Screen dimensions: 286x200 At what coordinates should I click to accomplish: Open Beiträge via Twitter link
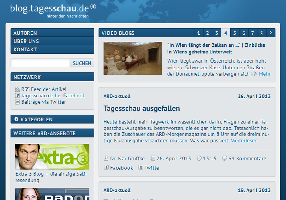[x=43, y=102]
